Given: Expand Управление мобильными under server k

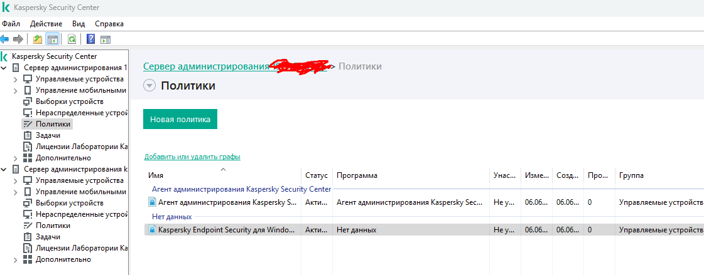Looking at the screenshot, I should pos(16,192).
